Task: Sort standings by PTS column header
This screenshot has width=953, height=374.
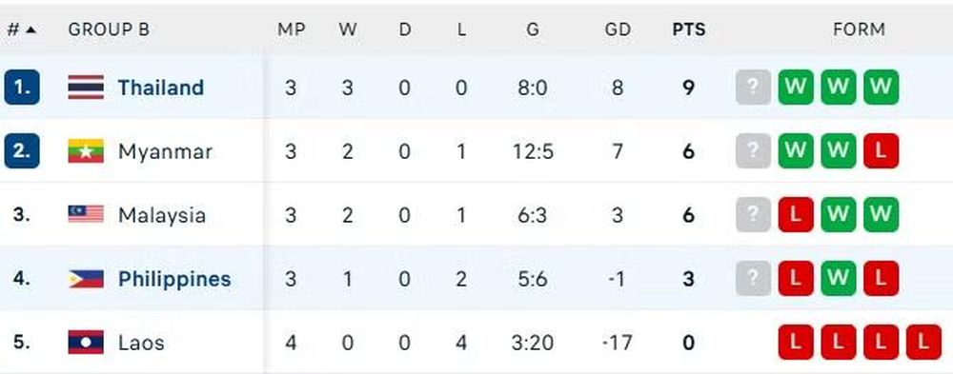Action: click(x=689, y=30)
